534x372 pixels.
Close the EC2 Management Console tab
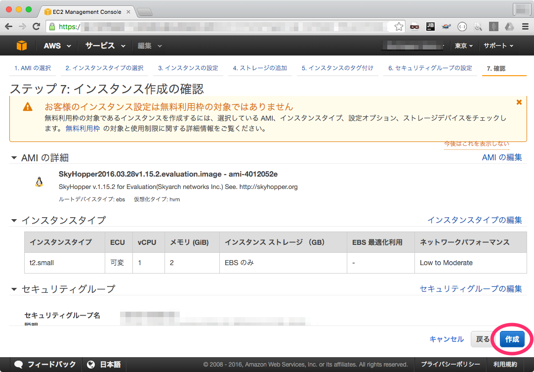click(x=128, y=12)
